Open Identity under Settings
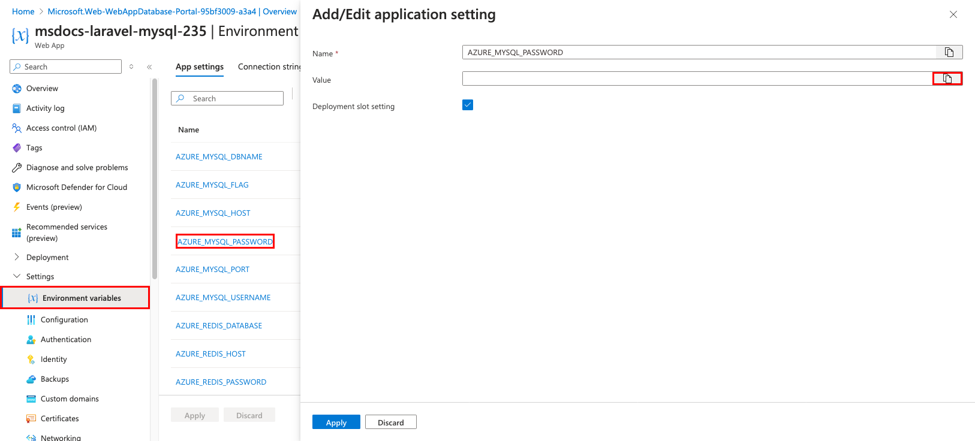 click(x=53, y=359)
